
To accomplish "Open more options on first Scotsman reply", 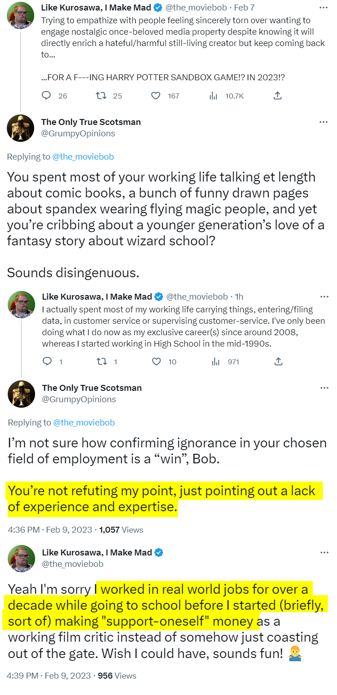I will (x=323, y=122).
